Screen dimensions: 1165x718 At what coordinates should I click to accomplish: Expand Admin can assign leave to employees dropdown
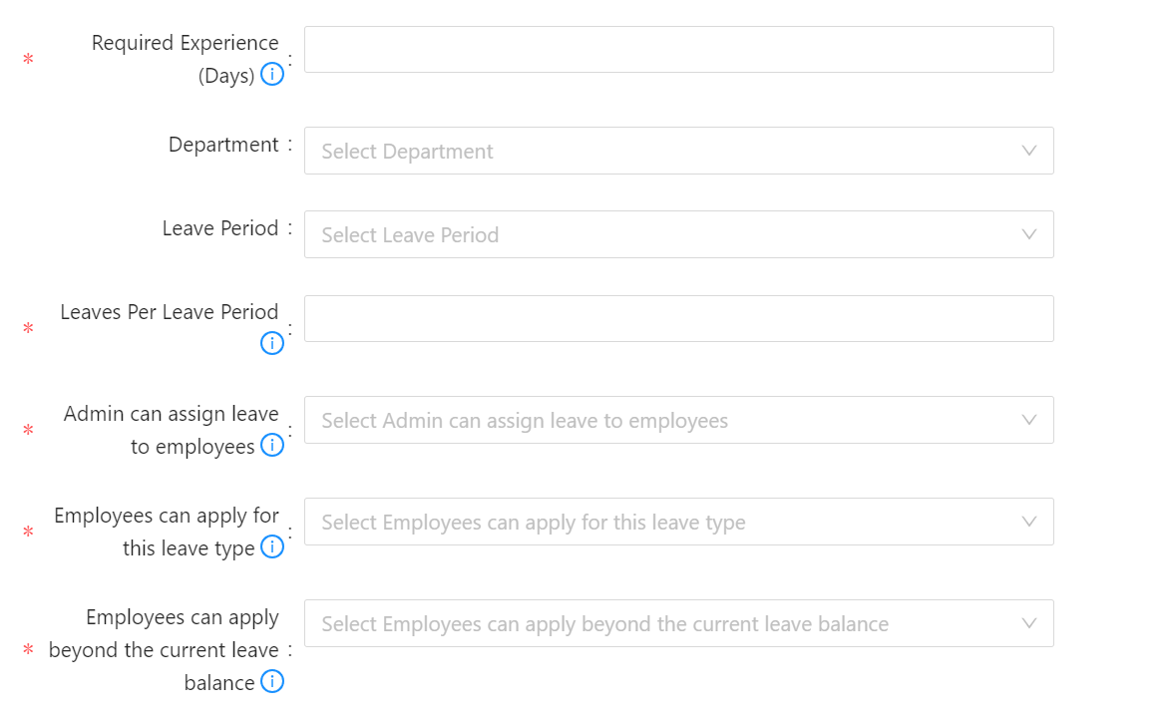click(678, 420)
